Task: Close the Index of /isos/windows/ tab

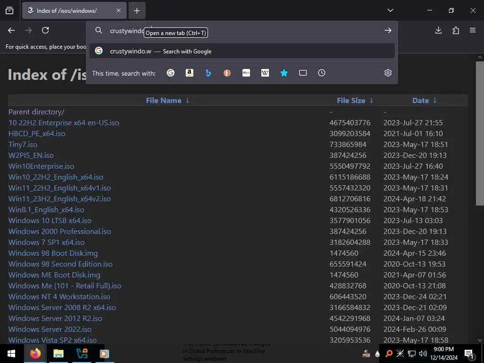Action: 119,10
